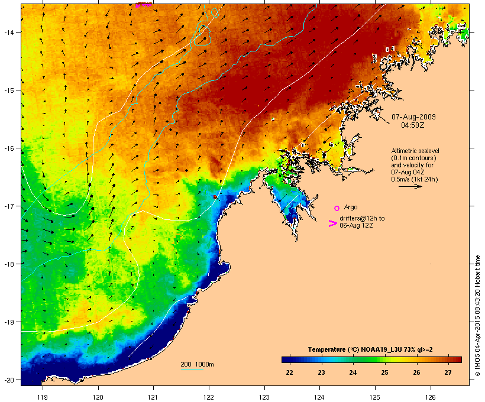Click the color bar value 24
This screenshot has height=402, width=485.
click(353, 372)
